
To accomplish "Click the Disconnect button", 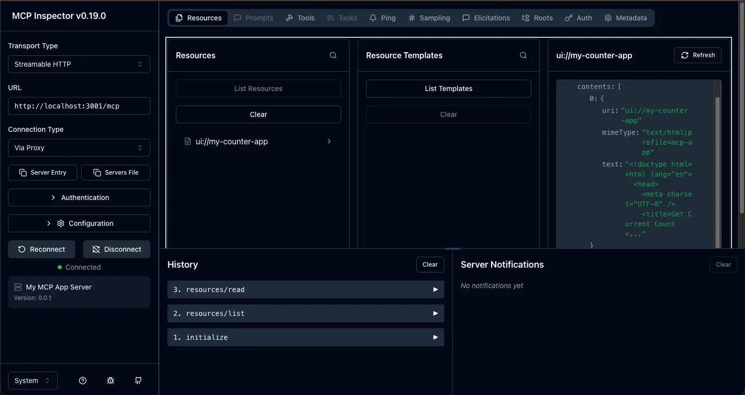I will [117, 249].
